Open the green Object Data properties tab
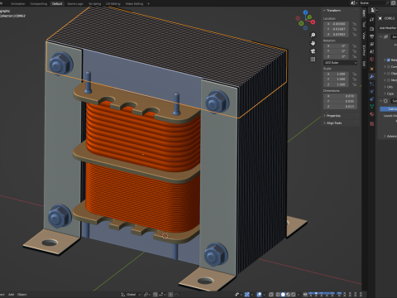 point(371,107)
